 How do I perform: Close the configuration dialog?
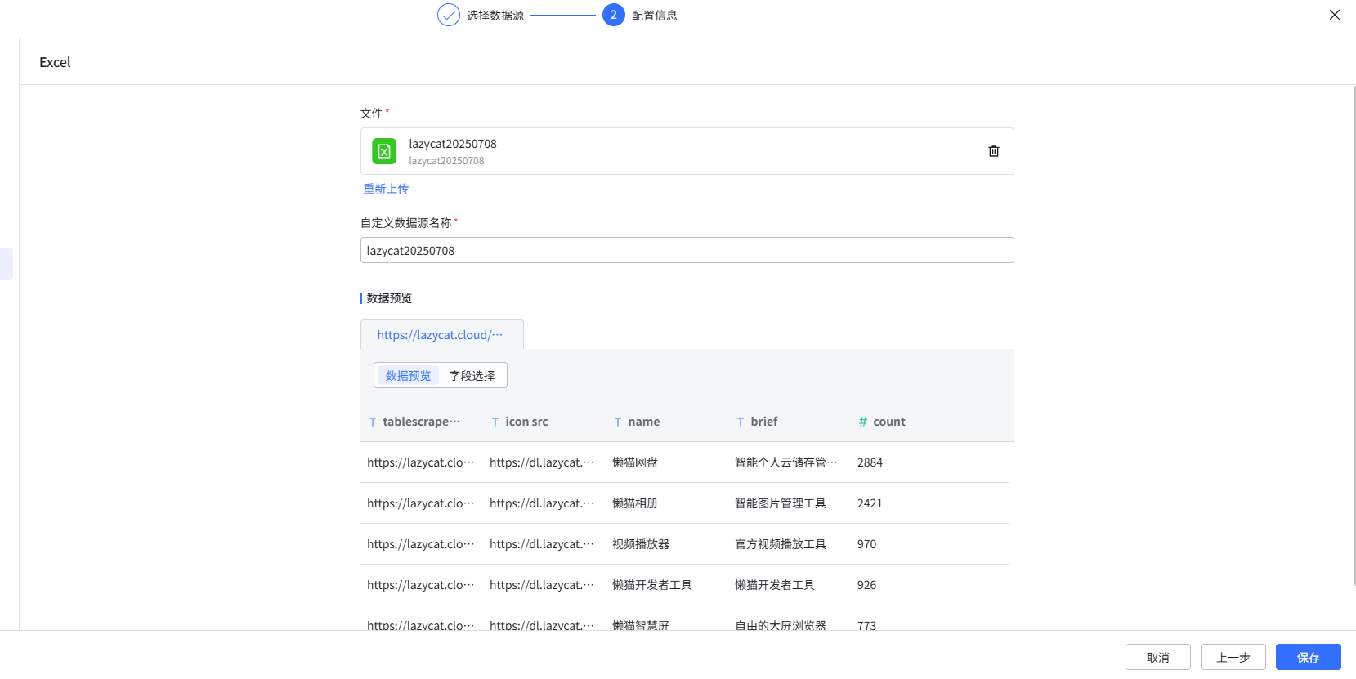pos(1335,15)
